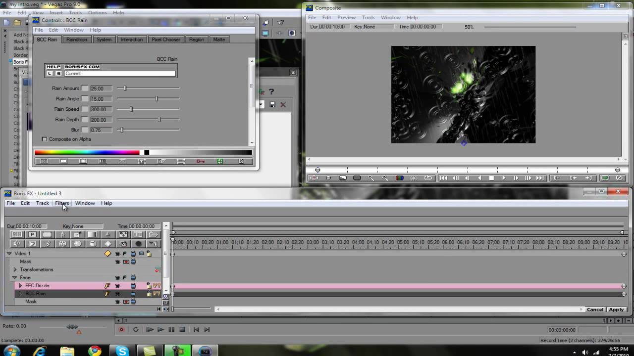Click the white diamond tool icon

coord(107,244)
